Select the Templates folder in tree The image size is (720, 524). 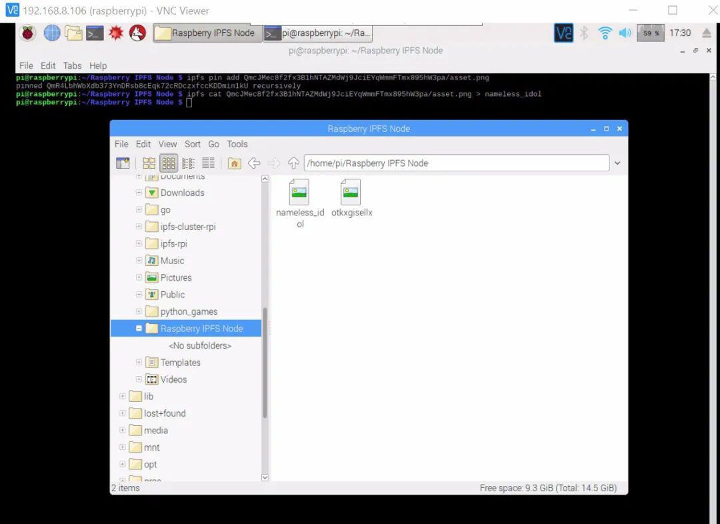click(x=180, y=363)
